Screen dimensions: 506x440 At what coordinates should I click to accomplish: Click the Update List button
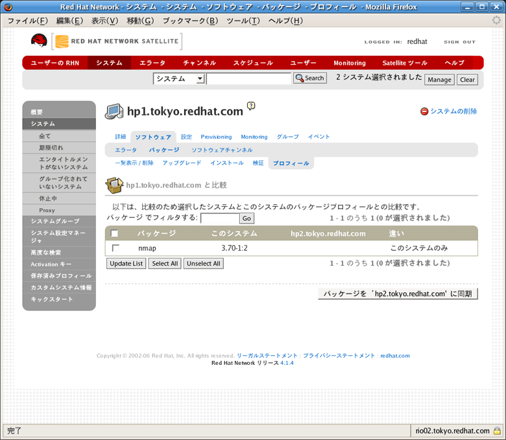coord(126,263)
